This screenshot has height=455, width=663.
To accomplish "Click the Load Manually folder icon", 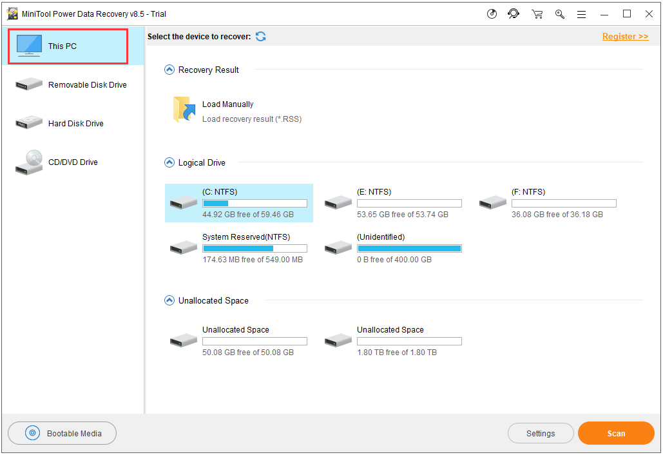I will click(x=184, y=110).
